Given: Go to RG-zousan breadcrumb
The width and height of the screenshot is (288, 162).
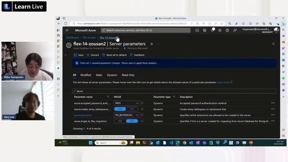Looking at the screenshot, I should pyautogui.click(x=89, y=37).
